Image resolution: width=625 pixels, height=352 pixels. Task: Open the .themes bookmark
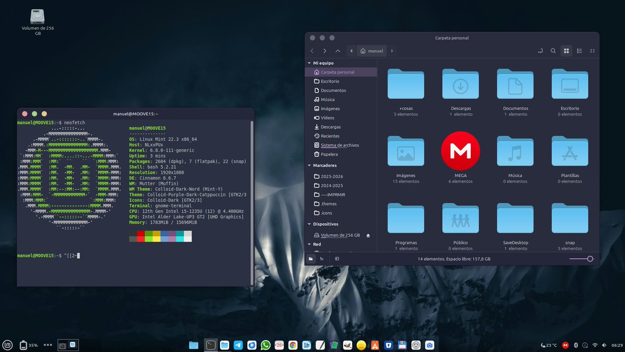tap(341, 204)
